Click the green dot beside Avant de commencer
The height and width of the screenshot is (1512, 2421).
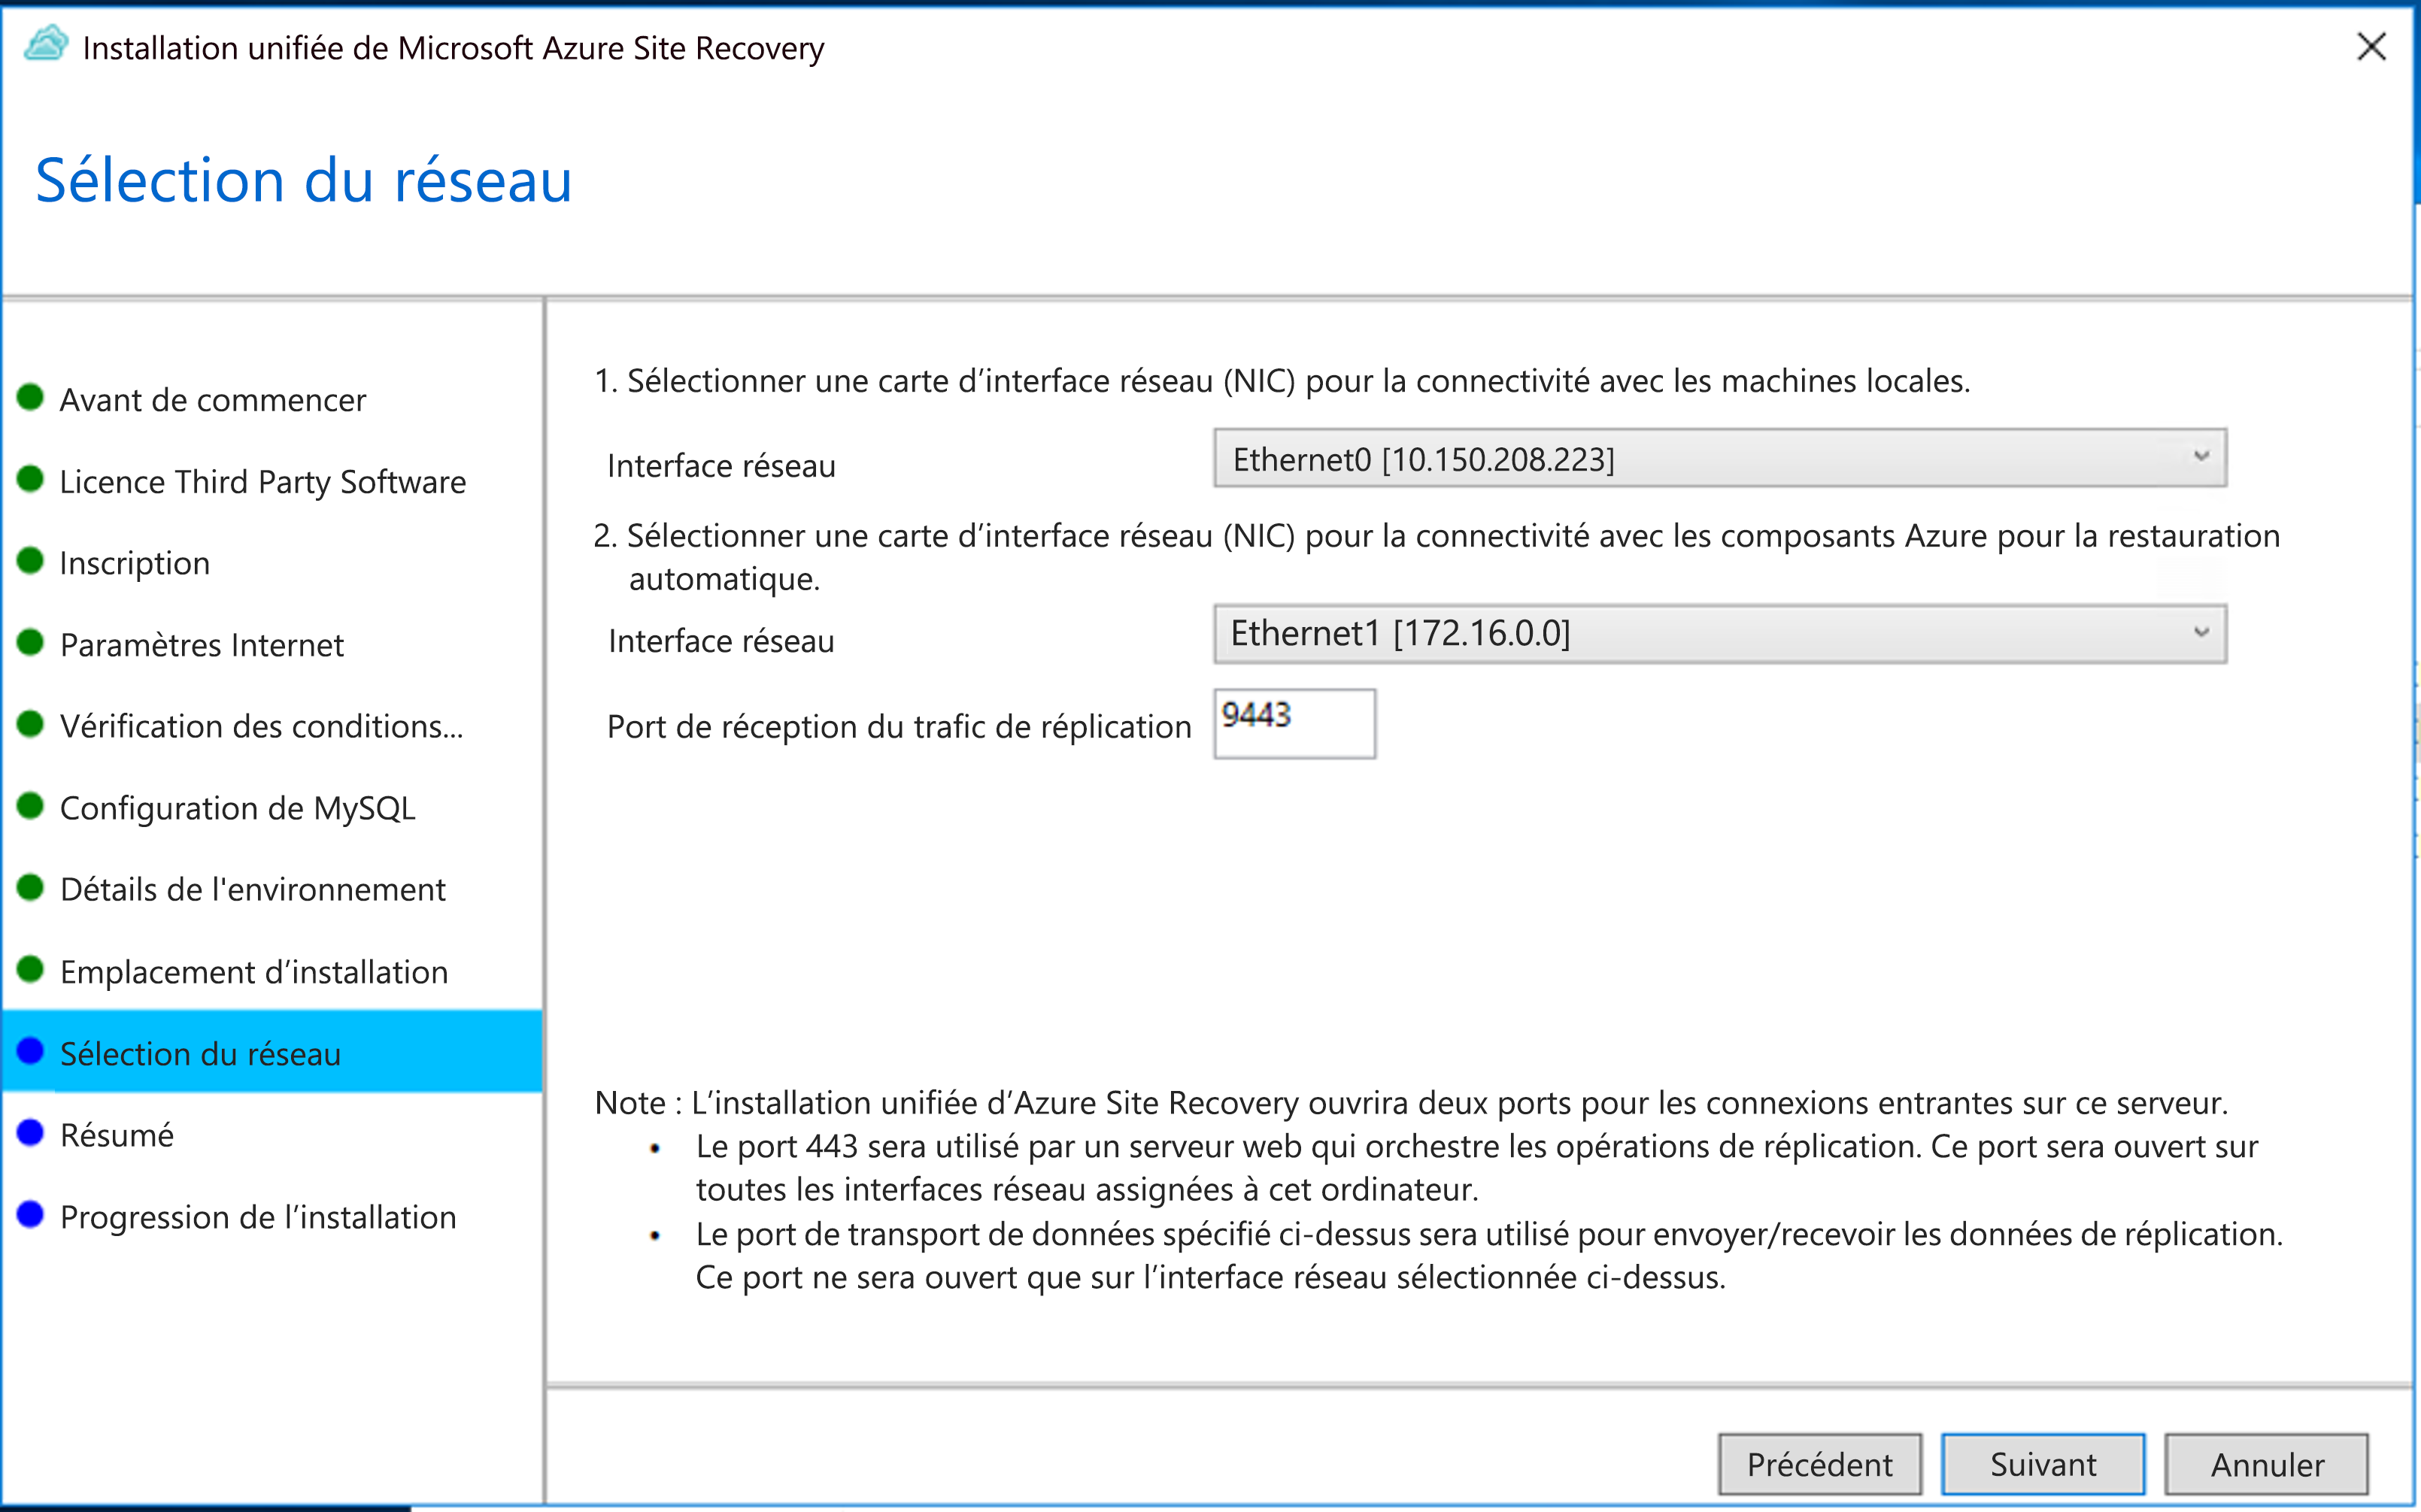tap(30, 397)
